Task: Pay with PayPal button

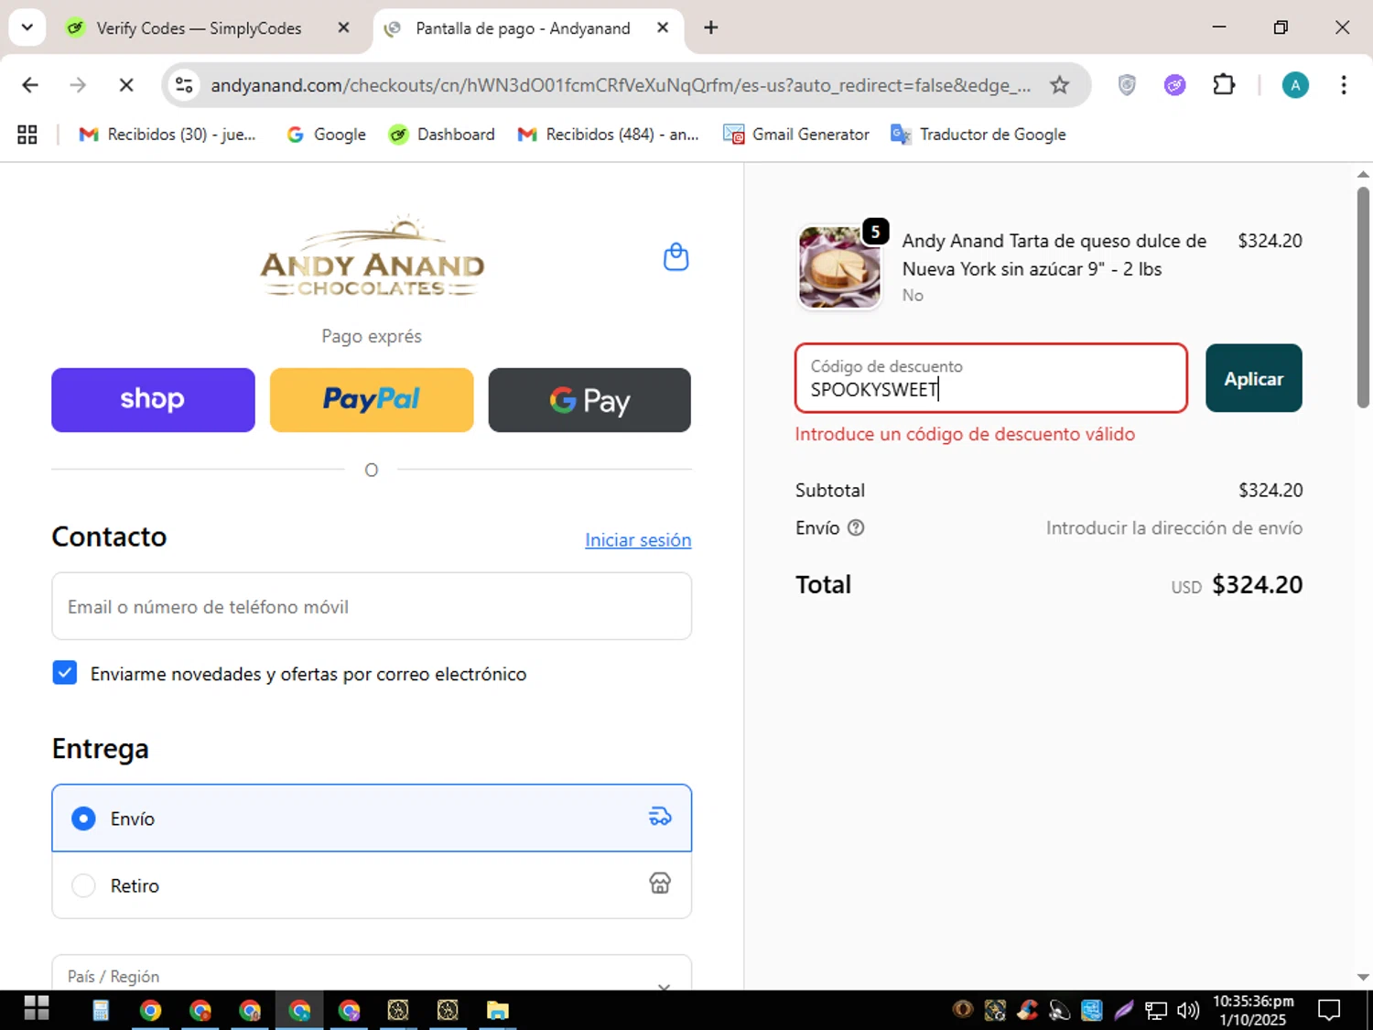Action: click(372, 400)
